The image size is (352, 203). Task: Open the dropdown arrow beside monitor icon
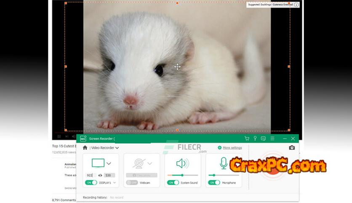(109, 164)
